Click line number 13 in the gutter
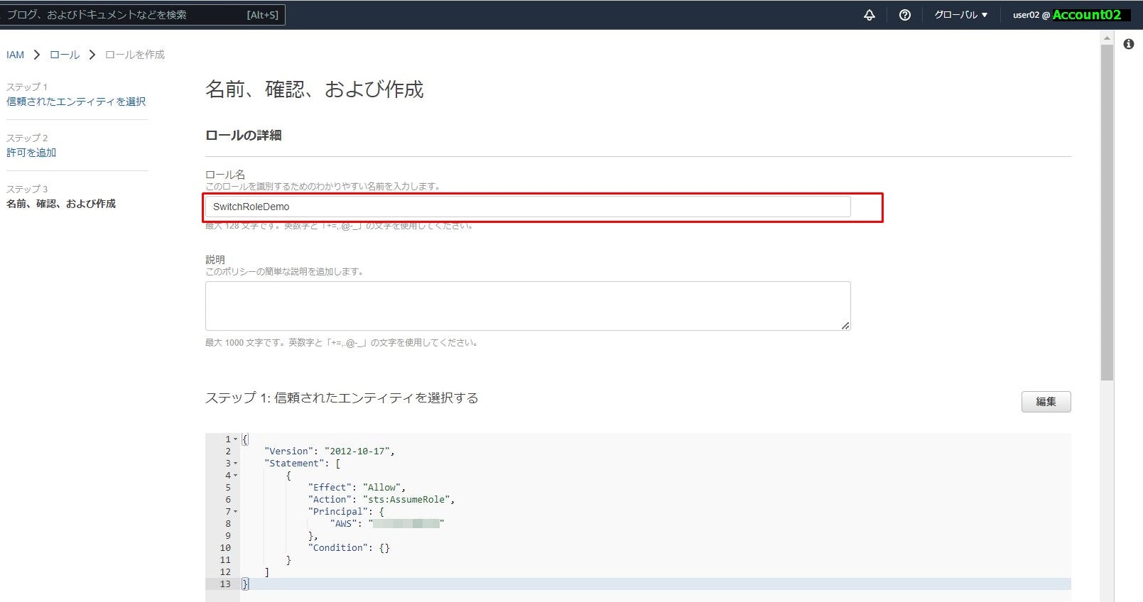Image resolution: width=1143 pixels, height=602 pixels. click(225, 584)
